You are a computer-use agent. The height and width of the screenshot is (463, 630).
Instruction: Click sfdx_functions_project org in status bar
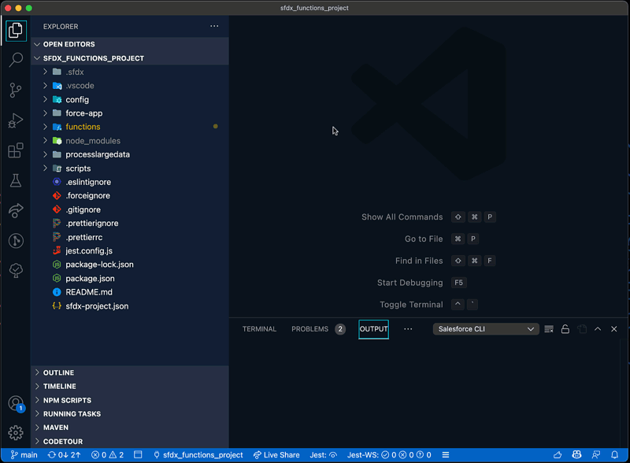coord(198,455)
